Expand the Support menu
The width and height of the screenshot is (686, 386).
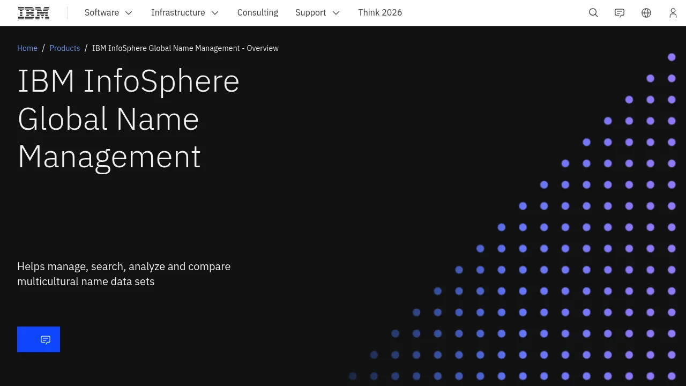click(x=318, y=13)
